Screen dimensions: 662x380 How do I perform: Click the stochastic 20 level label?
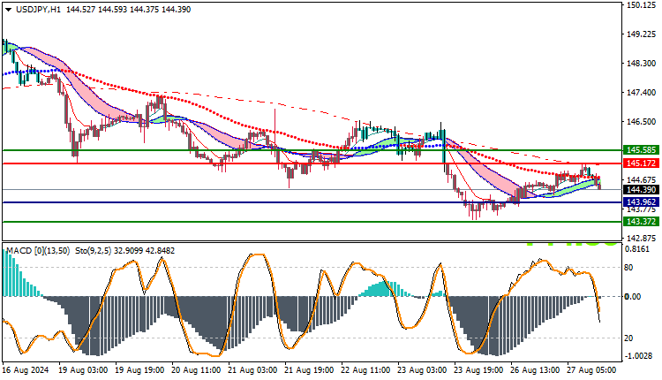point(628,338)
